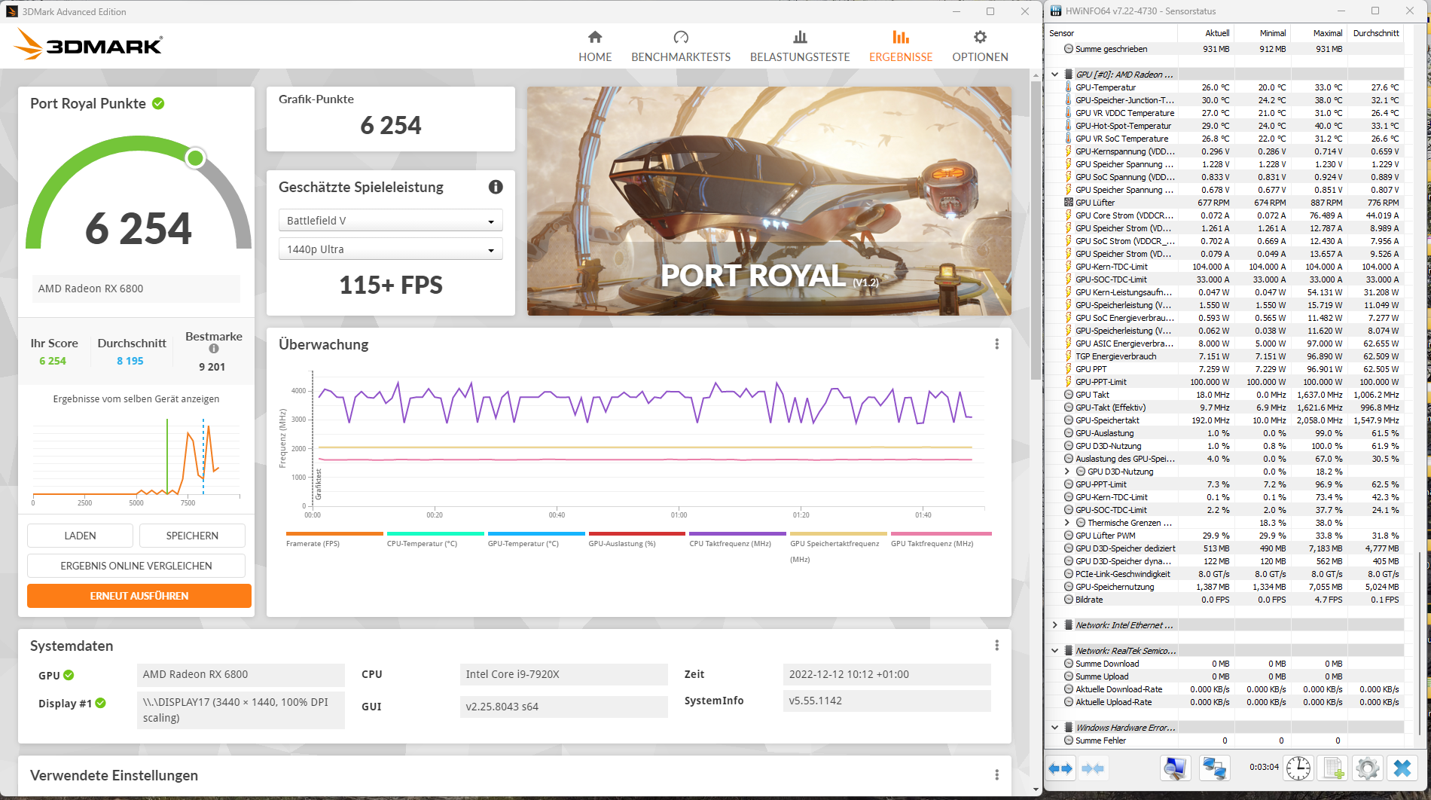Expand the Thermische Grenzen sub-item
This screenshot has height=800, width=1431.
click(x=1066, y=523)
